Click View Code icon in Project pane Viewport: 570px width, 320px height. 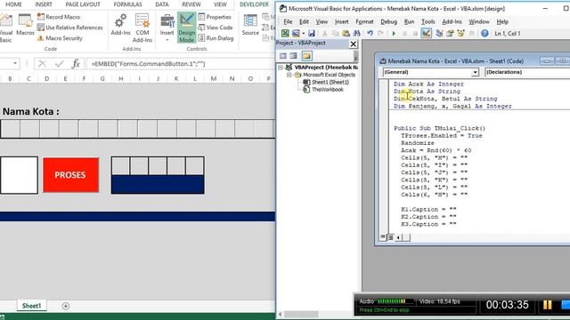click(x=283, y=56)
